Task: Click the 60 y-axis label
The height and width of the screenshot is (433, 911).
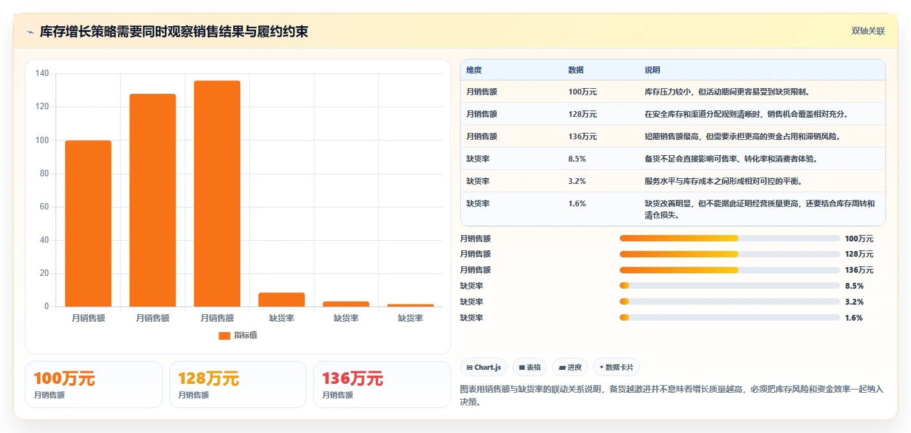Action: pos(44,207)
